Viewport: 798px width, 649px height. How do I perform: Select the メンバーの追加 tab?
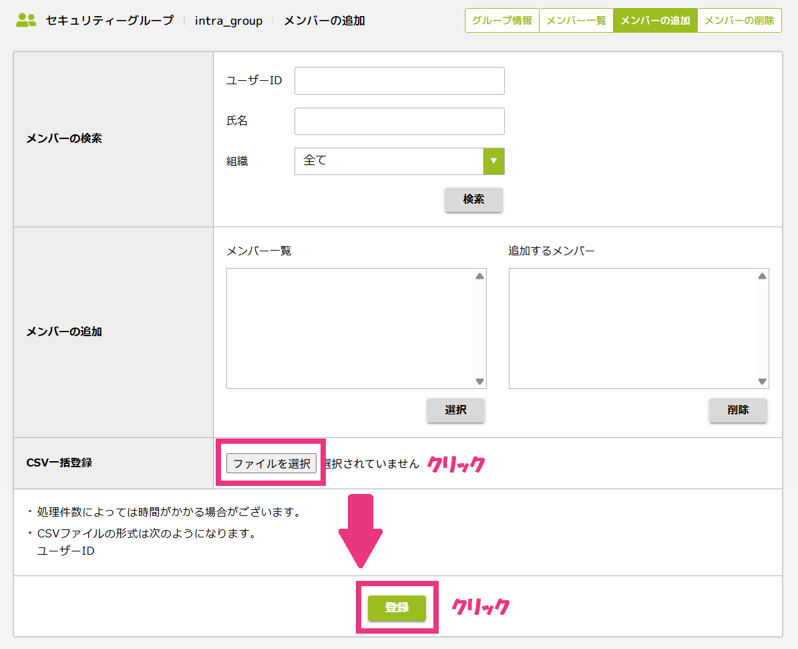click(x=655, y=20)
